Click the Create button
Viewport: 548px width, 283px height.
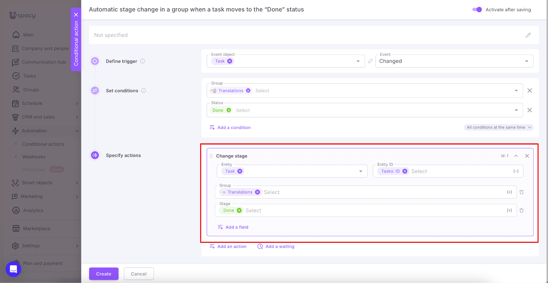[104, 274]
